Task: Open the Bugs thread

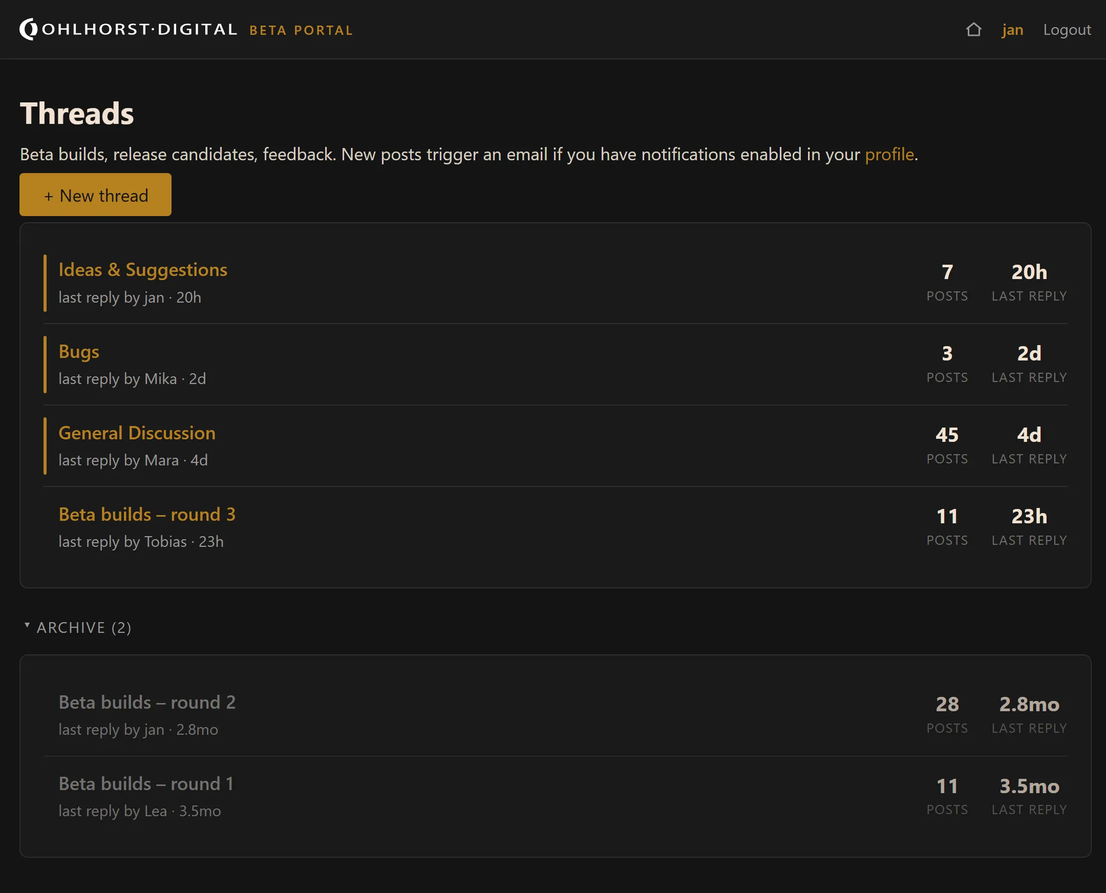Action: coord(79,351)
